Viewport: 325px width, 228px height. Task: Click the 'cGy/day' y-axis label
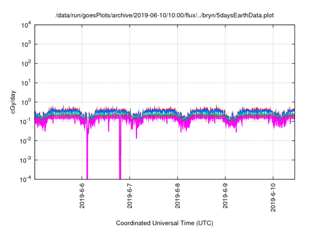(13, 102)
